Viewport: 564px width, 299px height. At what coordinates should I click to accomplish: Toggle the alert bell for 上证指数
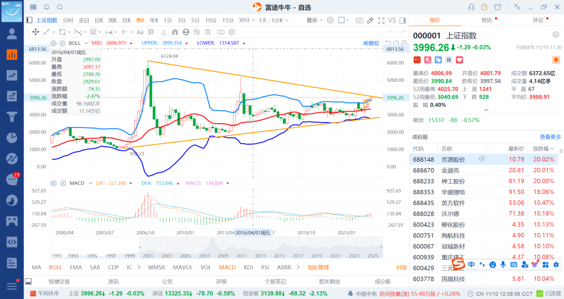click(556, 59)
